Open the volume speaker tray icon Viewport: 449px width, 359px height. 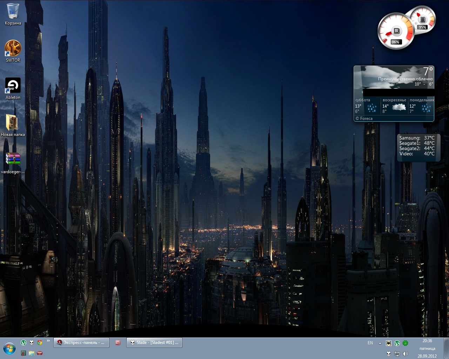tap(406, 354)
